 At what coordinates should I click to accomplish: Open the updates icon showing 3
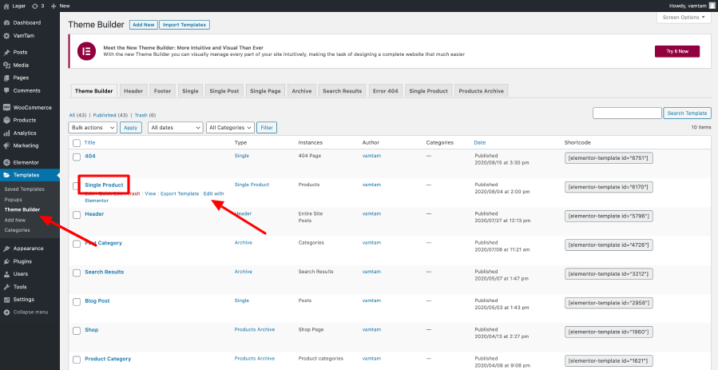coord(35,6)
